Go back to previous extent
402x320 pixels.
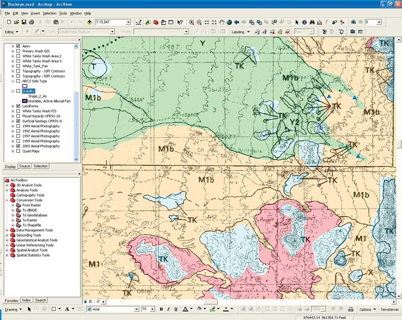pyautogui.click(x=237, y=22)
